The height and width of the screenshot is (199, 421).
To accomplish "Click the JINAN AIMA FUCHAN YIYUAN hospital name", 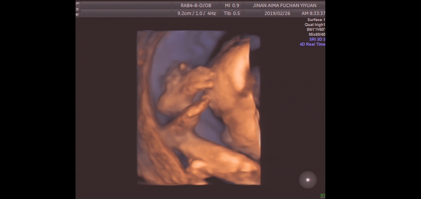I will click(x=284, y=5).
